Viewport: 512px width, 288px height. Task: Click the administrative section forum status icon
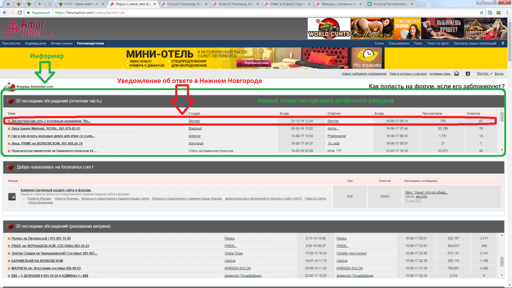(12, 197)
